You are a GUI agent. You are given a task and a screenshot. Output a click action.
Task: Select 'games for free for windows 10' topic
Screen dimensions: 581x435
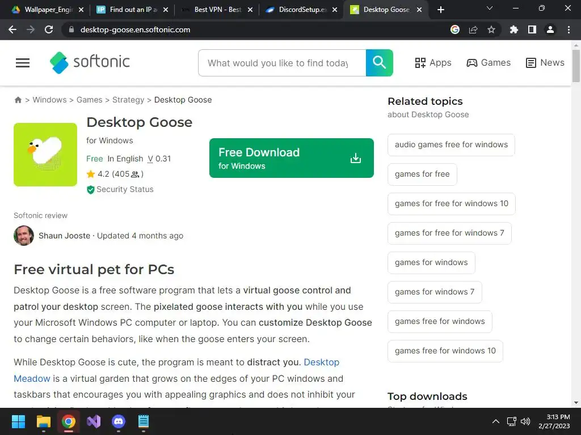(451, 203)
